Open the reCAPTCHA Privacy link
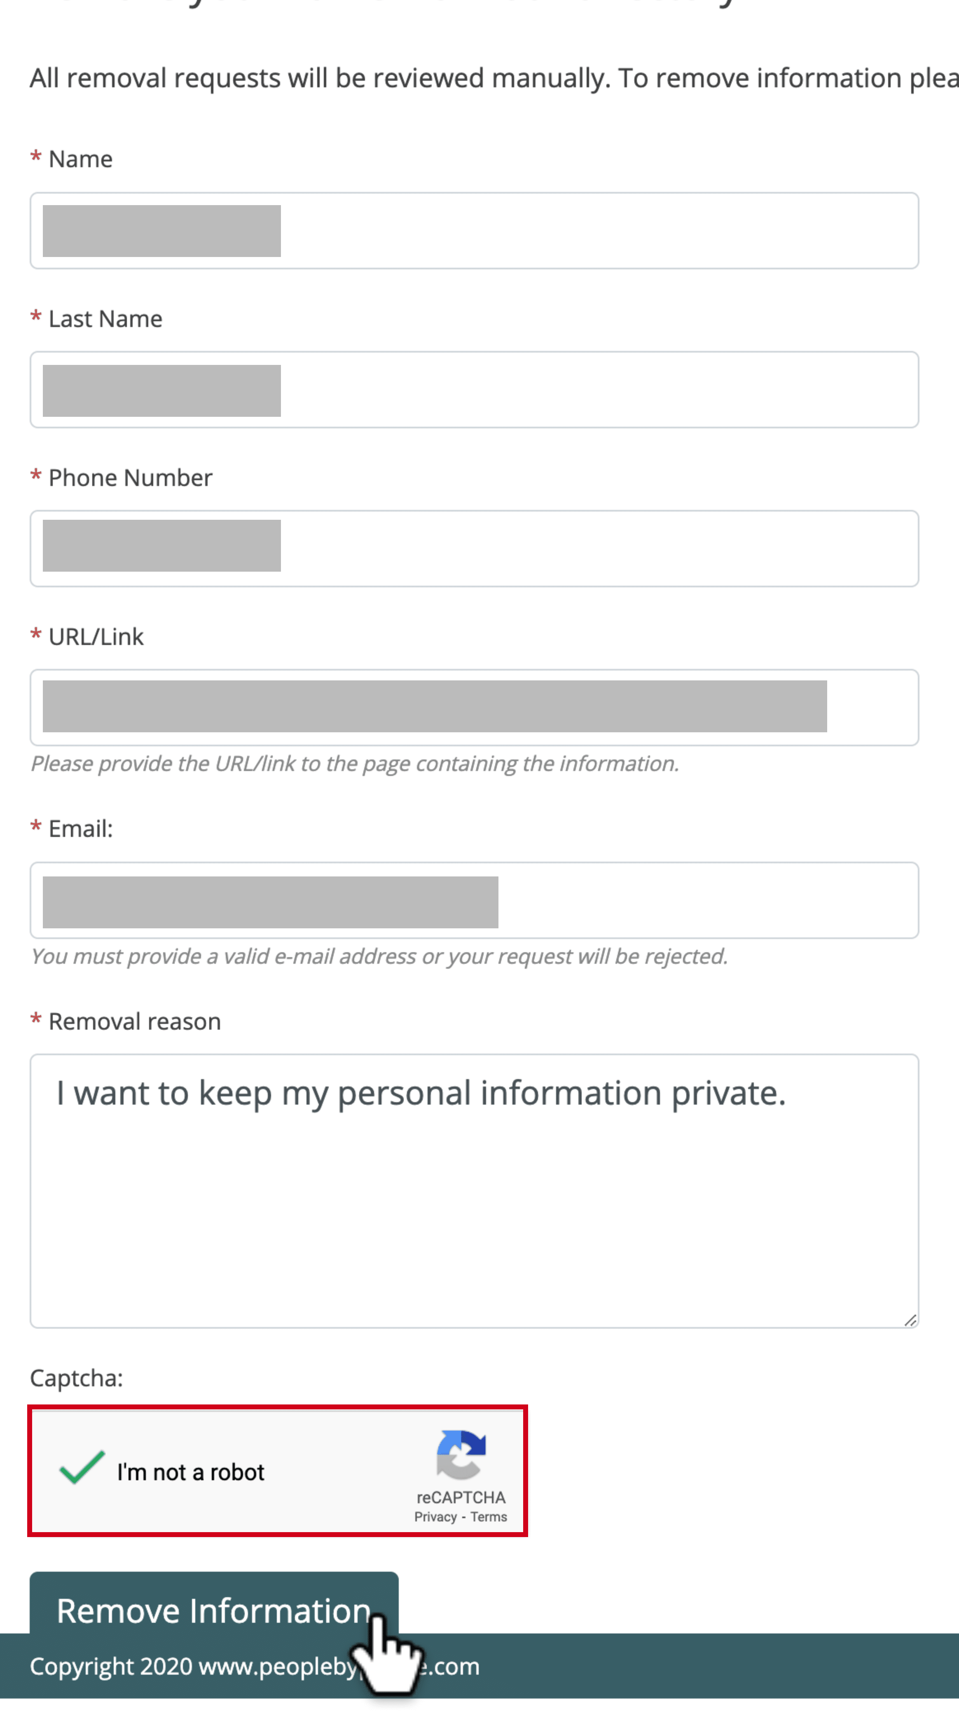 pyautogui.click(x=435, y=1516)
